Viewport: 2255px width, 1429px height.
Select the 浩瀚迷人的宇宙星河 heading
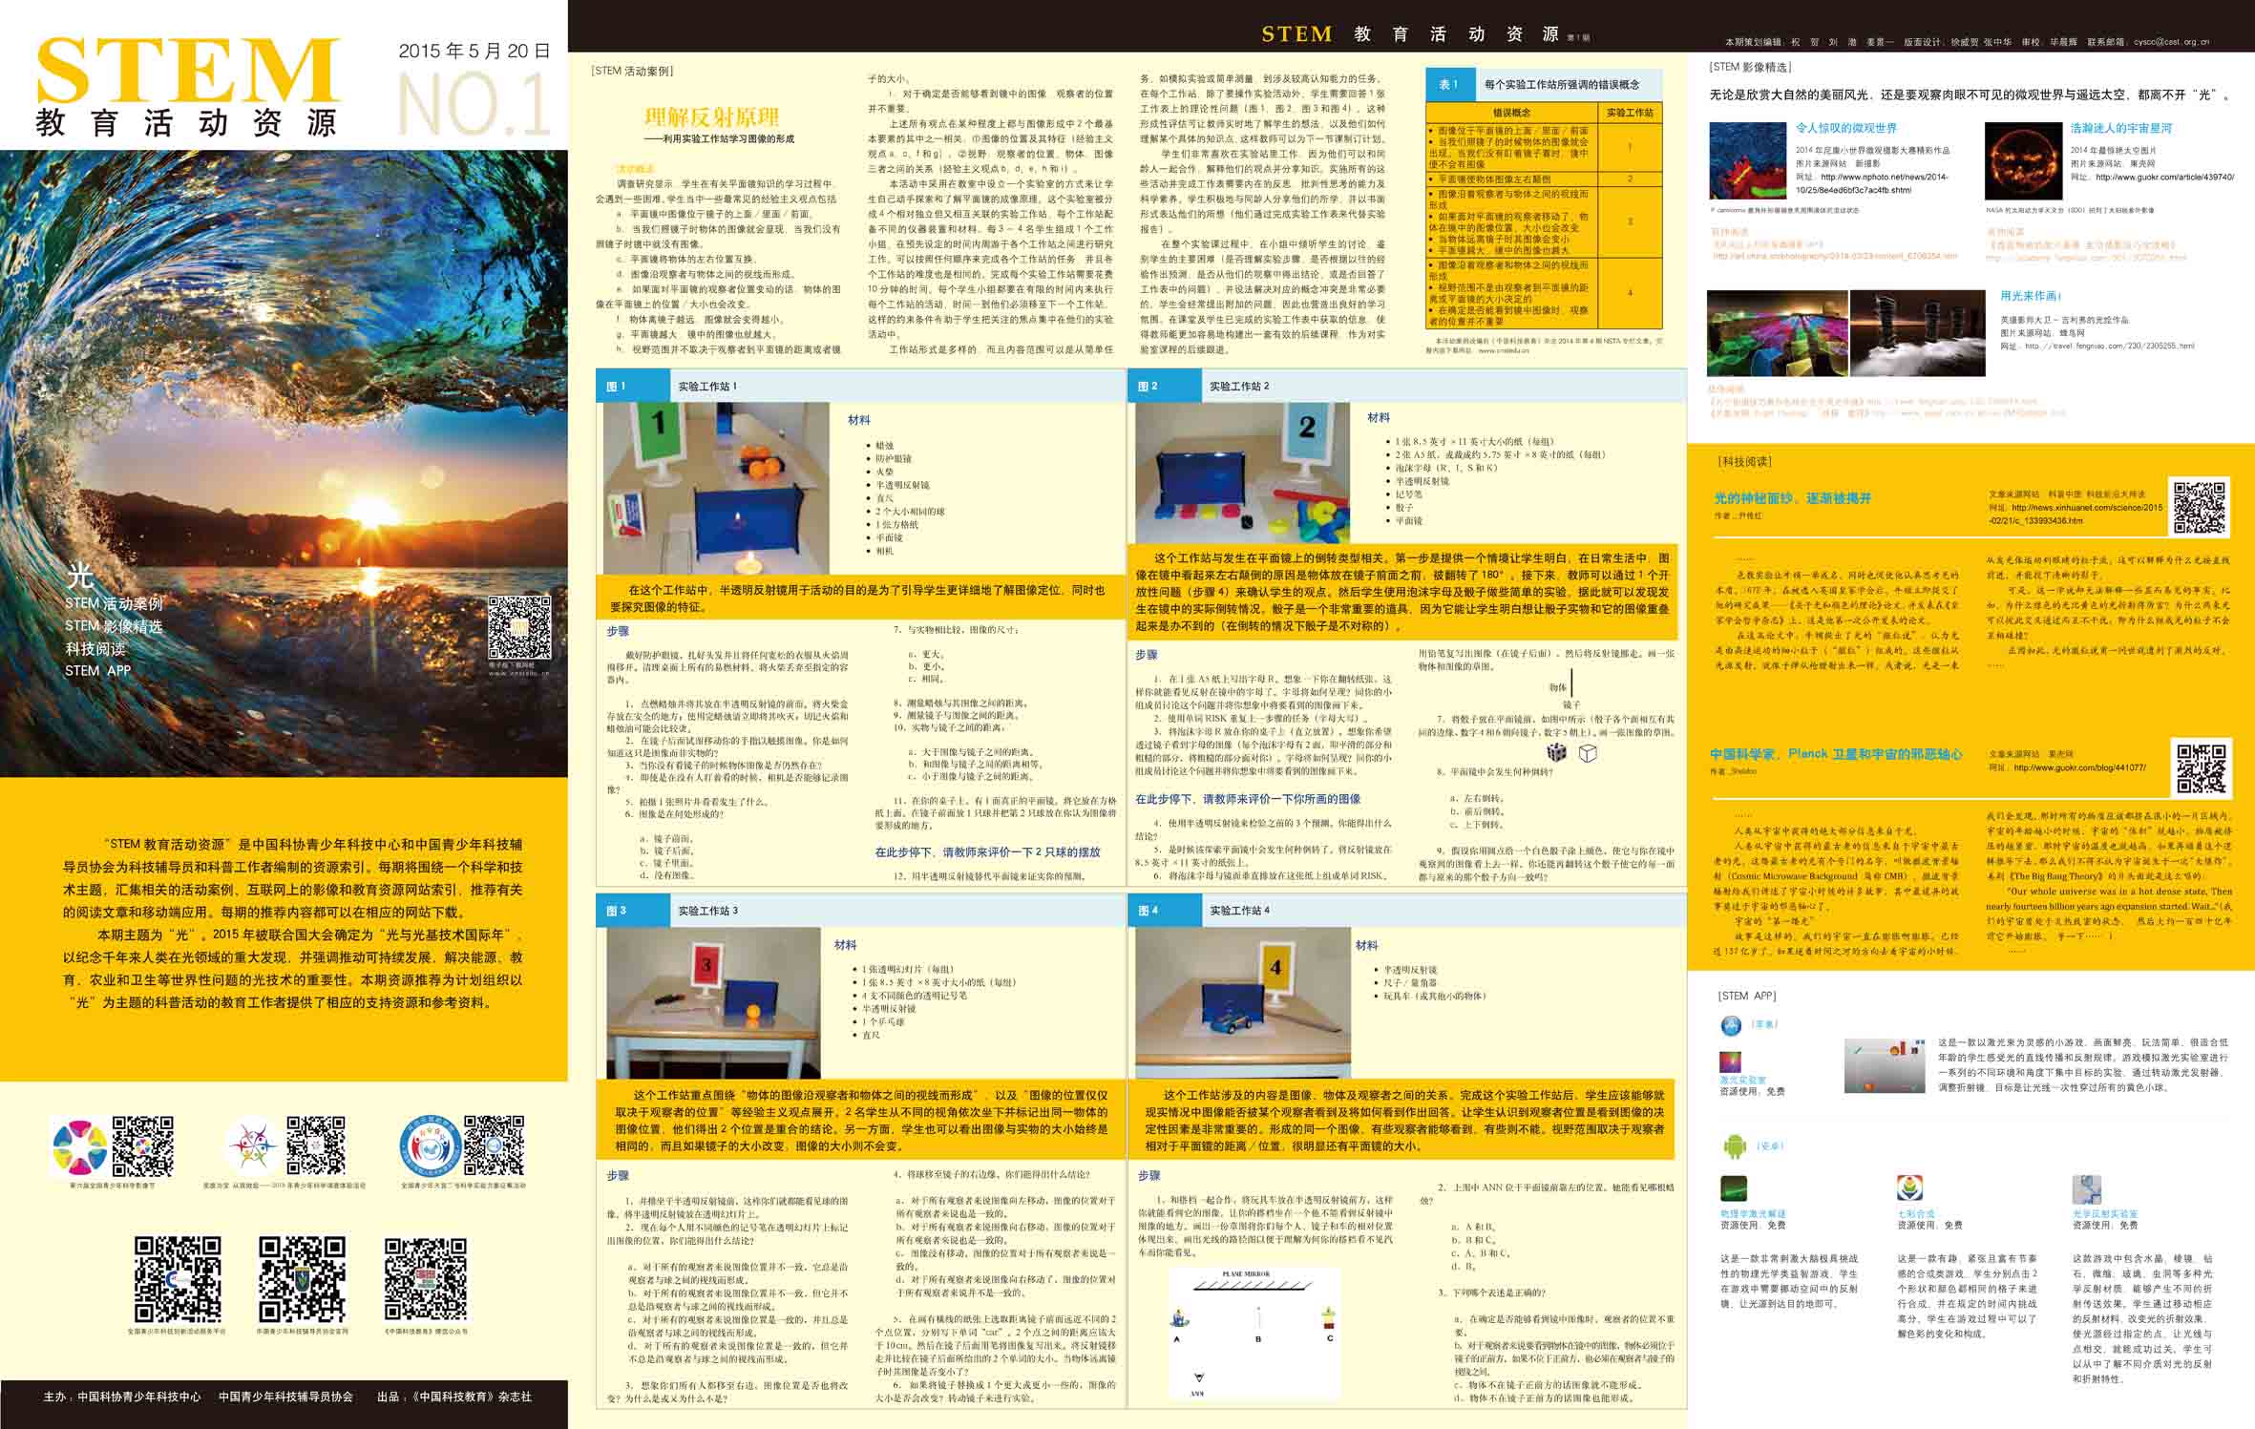(x=2121, y=128)
